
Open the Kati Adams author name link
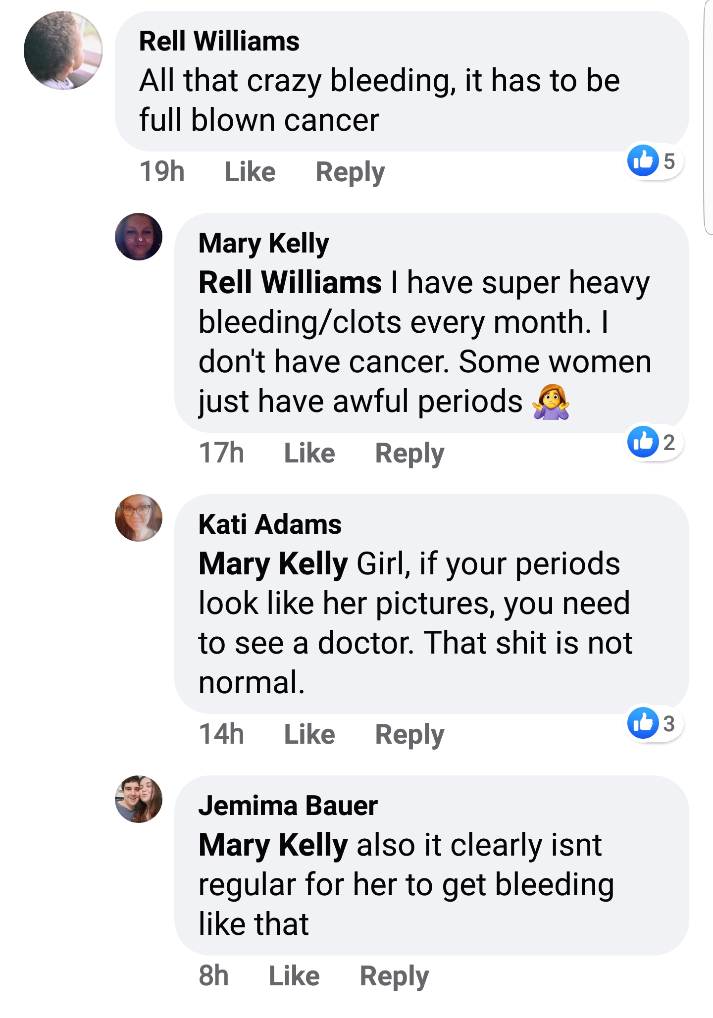pyautogui.click(x=270, y=524)
